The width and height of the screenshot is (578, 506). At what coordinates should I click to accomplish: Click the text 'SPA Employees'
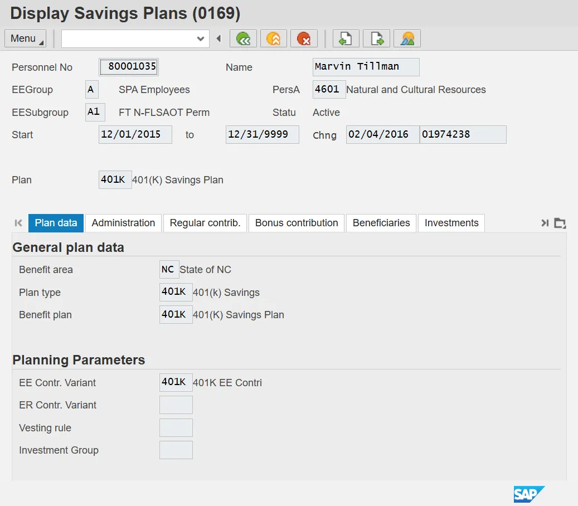coord(154,90)
